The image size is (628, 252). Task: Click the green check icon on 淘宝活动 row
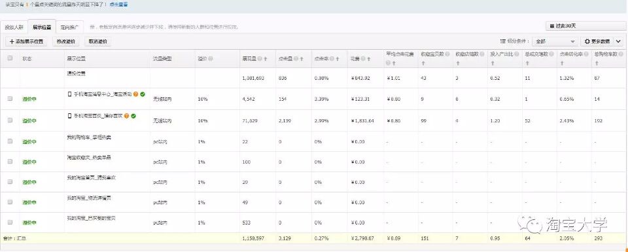143,94
